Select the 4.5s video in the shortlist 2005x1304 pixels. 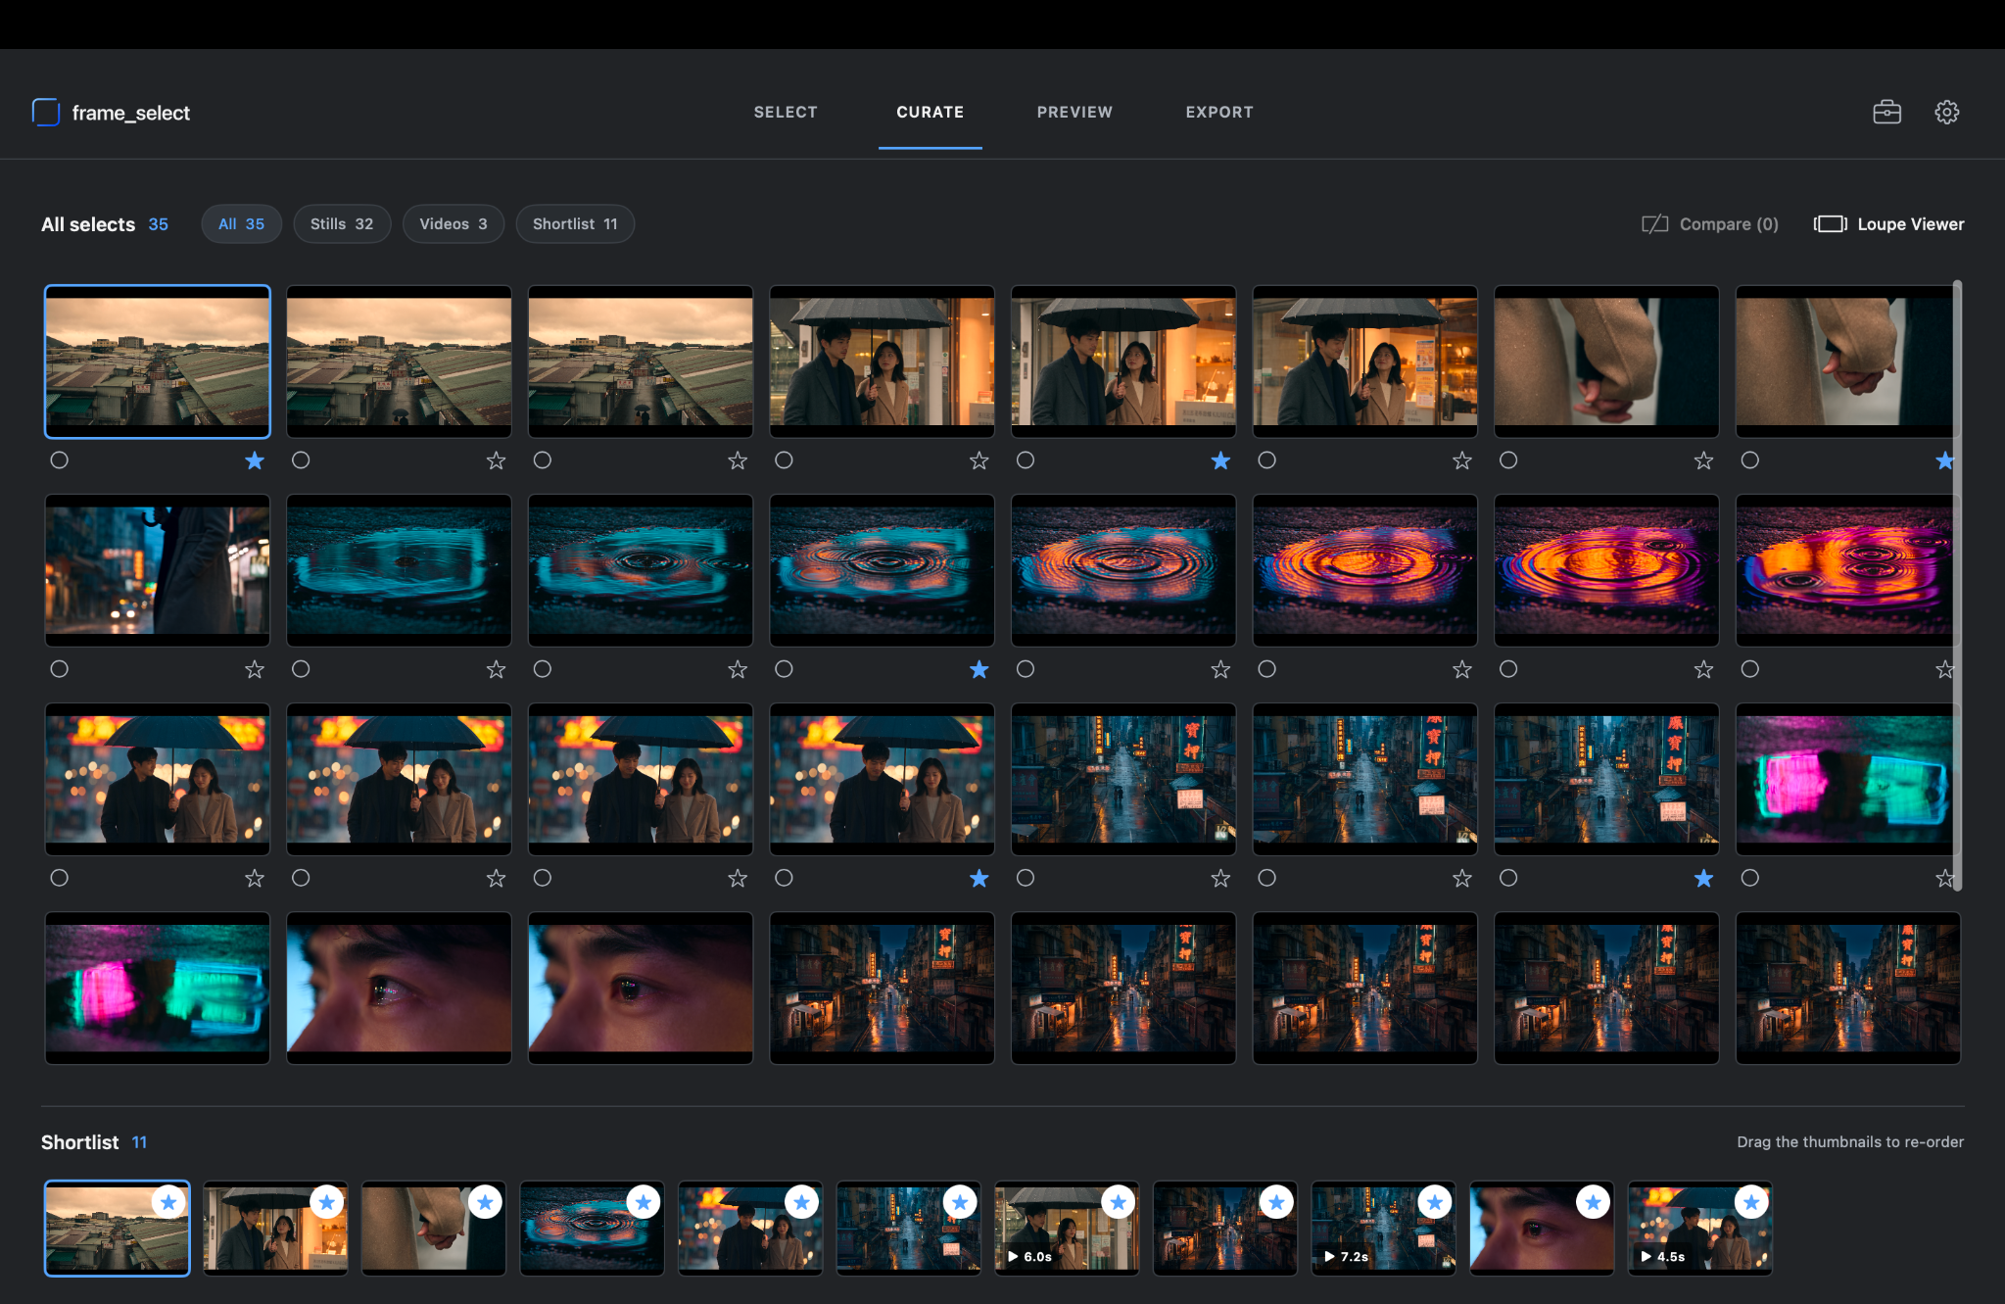[x=1699, y=1229]
